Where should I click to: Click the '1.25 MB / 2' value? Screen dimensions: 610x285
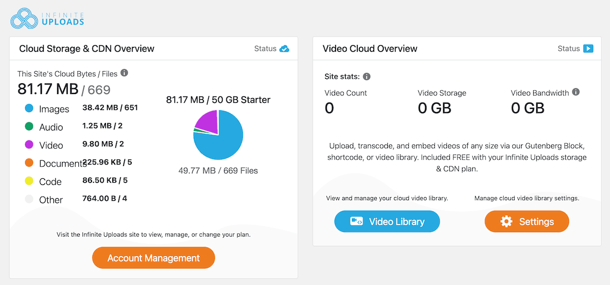click(x=102, y=126)
